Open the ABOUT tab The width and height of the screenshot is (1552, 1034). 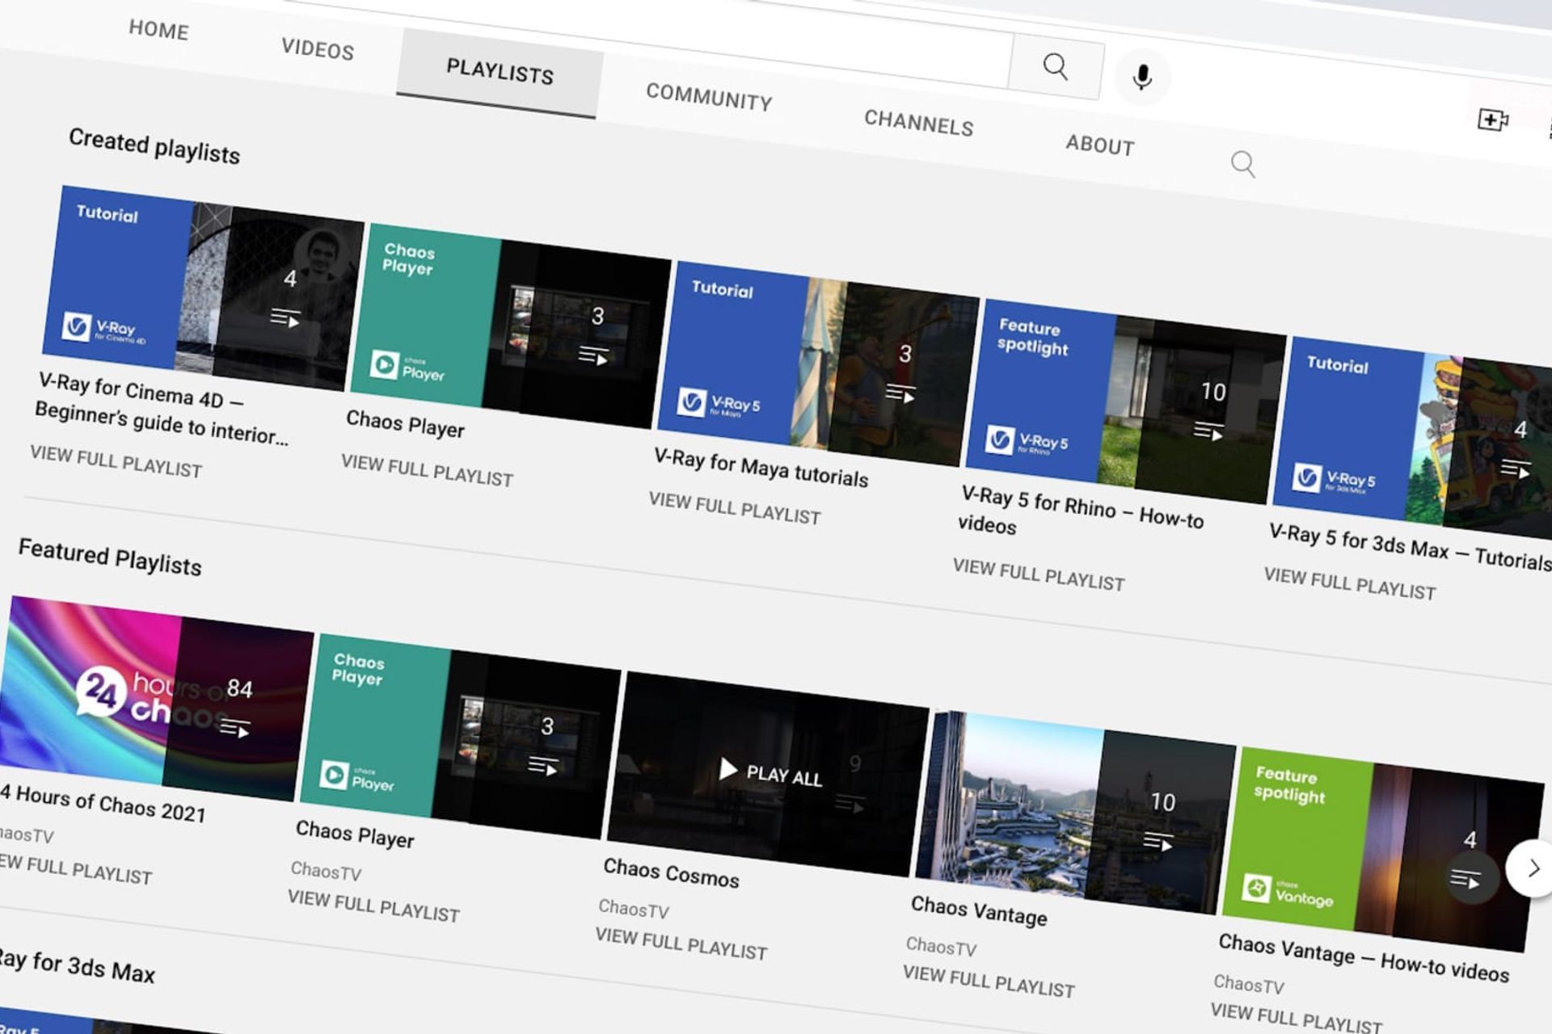pyautogui.click(x=1099, y=145)
